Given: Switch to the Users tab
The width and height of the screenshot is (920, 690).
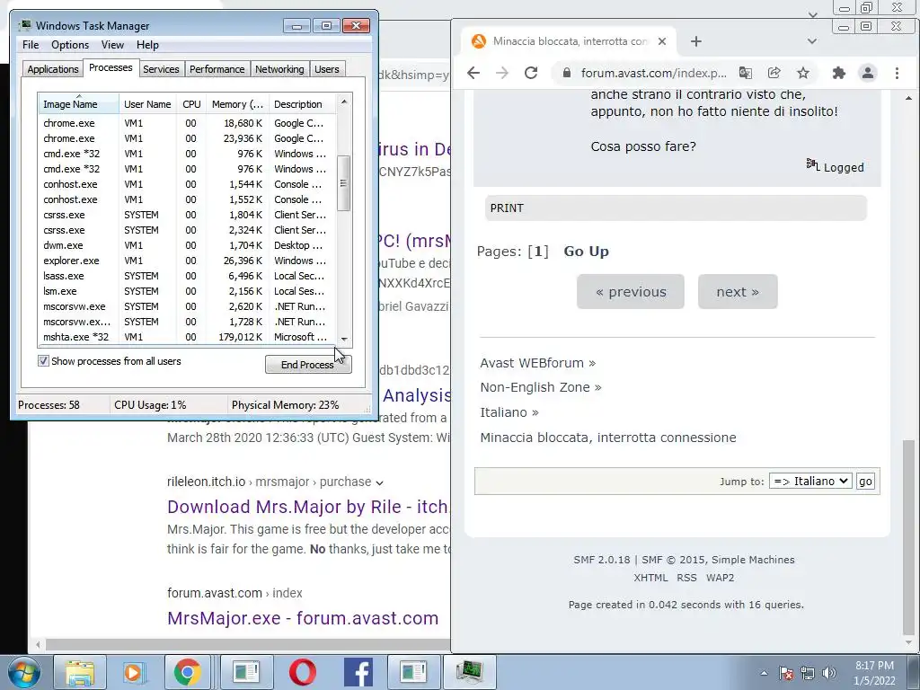Looking at the screenshot, I should click(x=327, y=69).
